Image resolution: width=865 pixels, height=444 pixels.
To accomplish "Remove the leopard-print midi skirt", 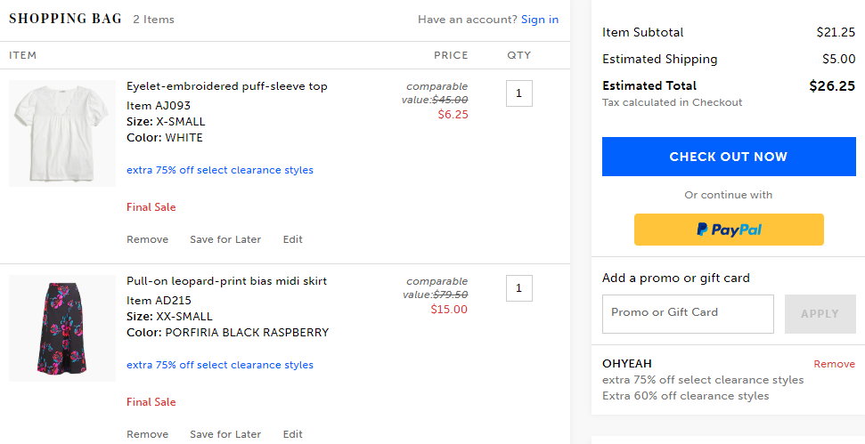I will 147,434.
